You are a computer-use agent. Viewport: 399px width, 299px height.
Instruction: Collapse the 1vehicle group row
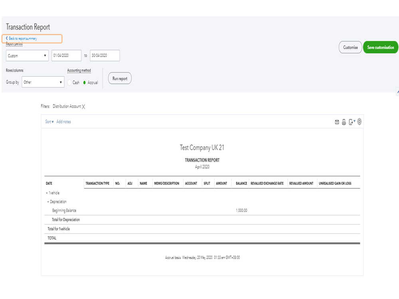(47, 193)
